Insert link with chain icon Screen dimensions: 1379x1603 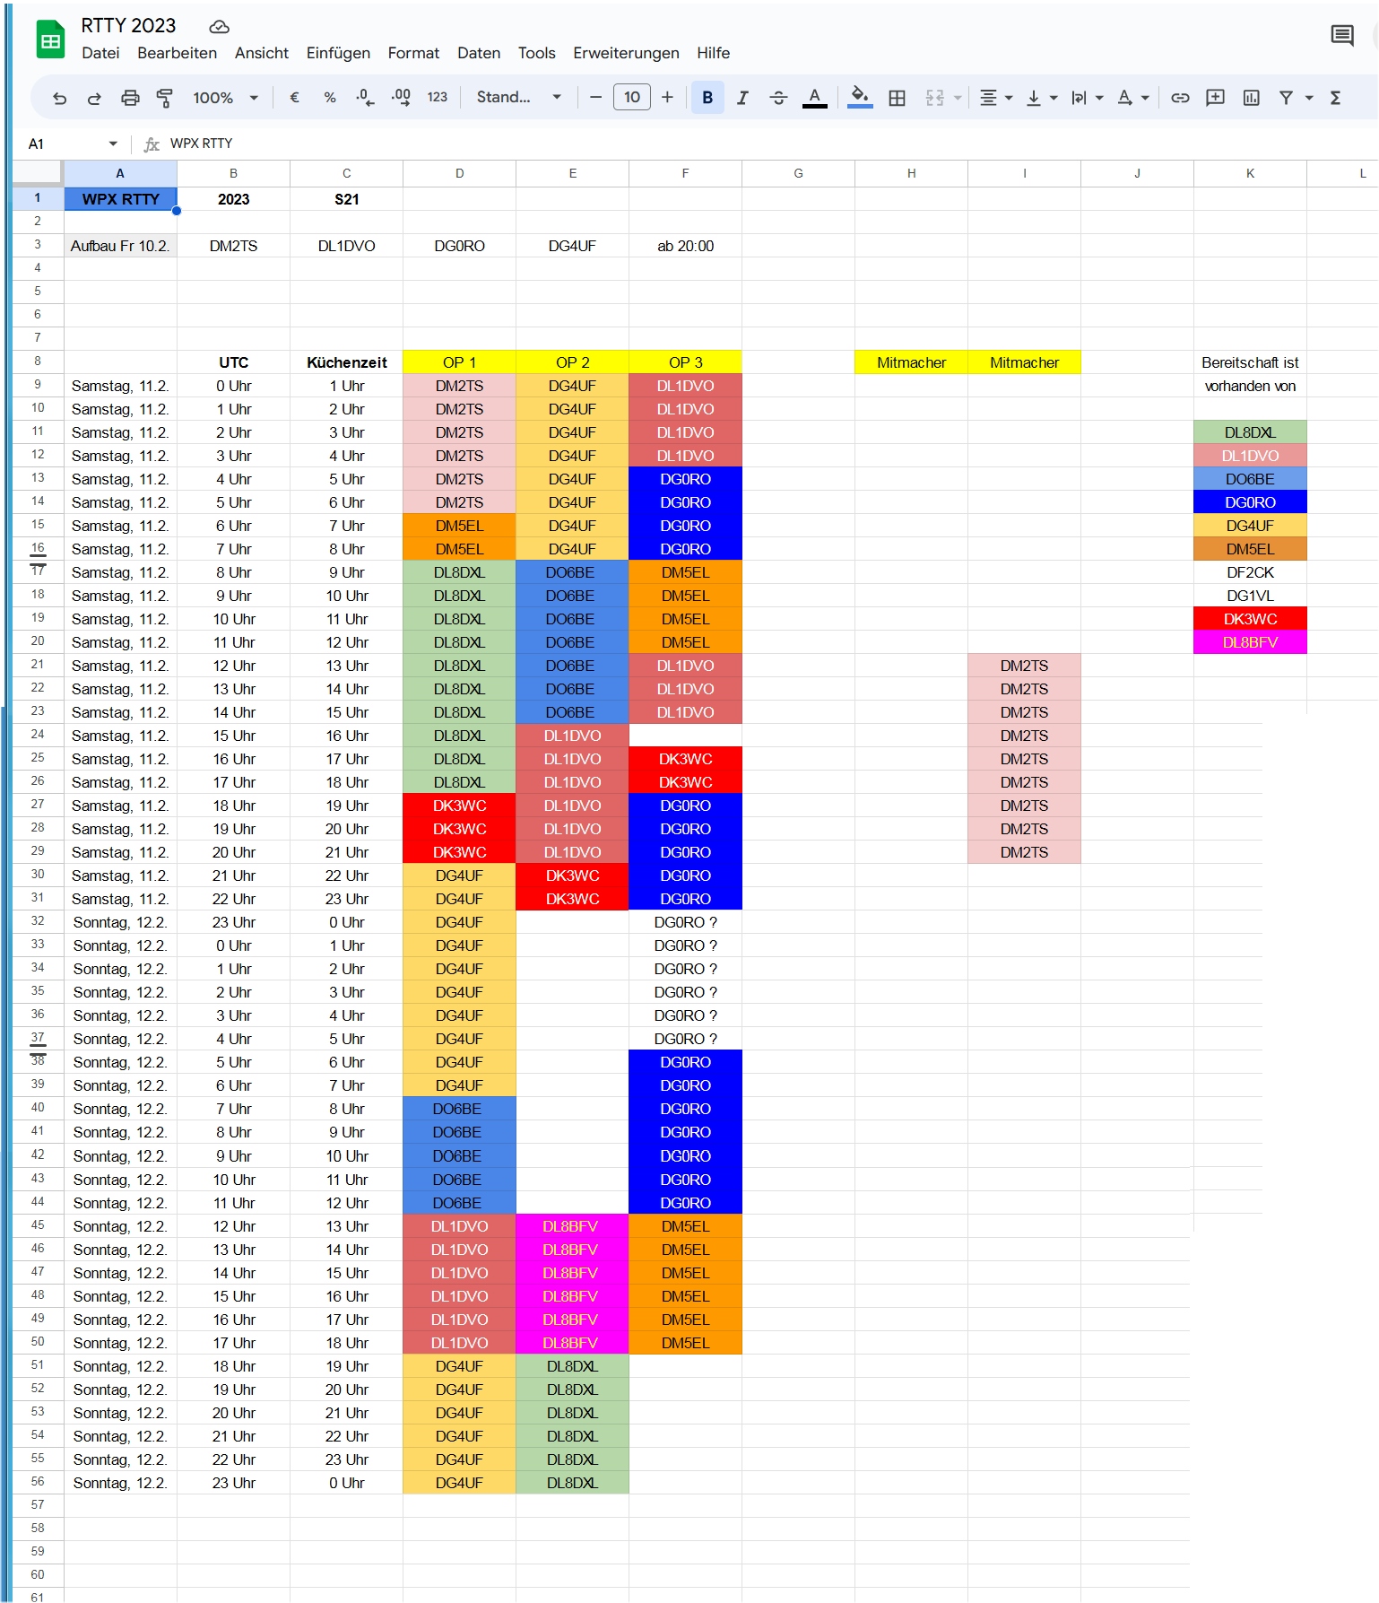1180,98
